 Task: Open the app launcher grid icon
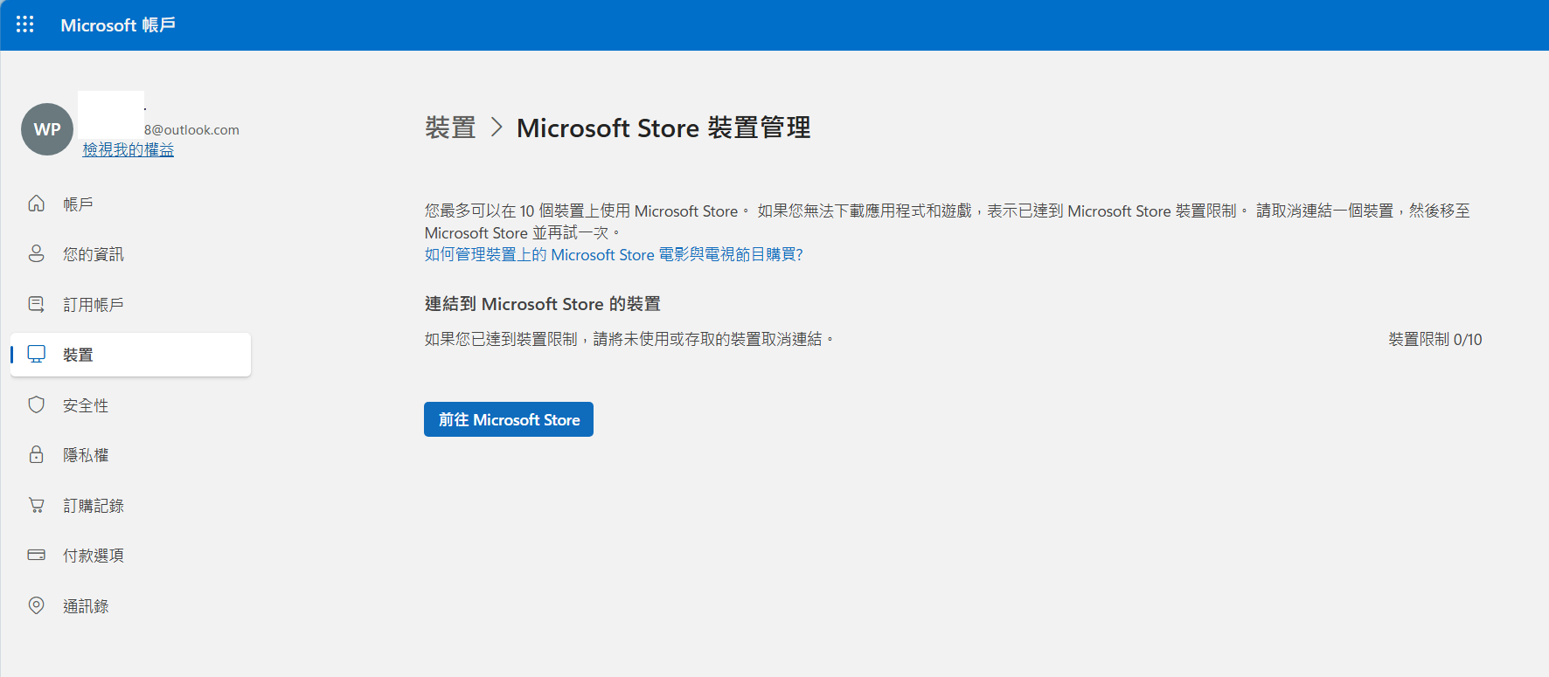point(25,24)
